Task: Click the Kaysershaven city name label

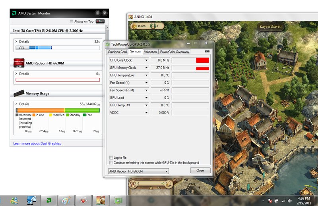Action: [271, 27]
